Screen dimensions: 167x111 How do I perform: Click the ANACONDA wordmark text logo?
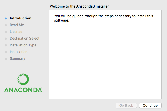click(23, 90)
